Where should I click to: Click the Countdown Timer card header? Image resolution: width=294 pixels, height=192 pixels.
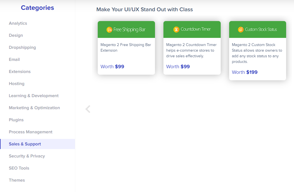point(192,29)
